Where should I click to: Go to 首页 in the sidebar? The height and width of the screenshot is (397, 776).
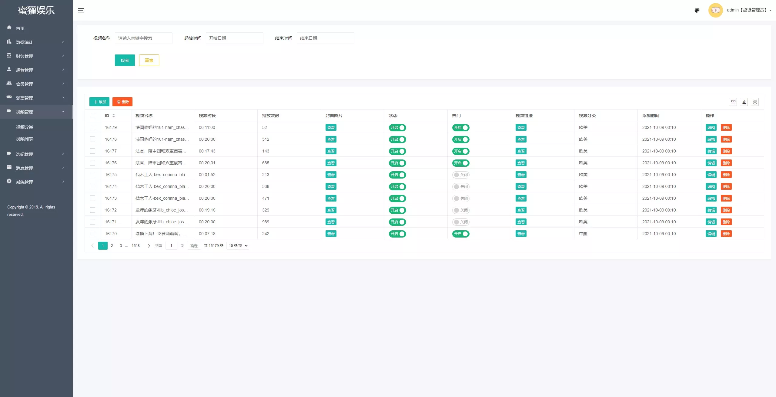20,28
